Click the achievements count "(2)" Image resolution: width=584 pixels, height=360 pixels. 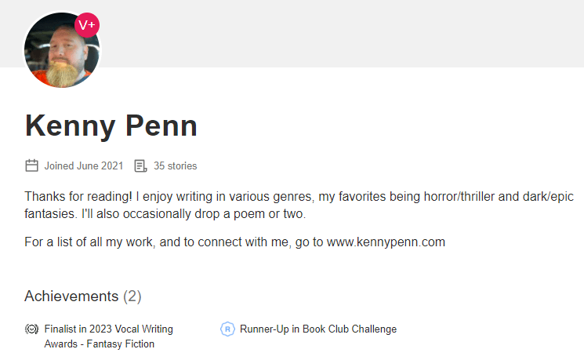click(x=132, y=296)
